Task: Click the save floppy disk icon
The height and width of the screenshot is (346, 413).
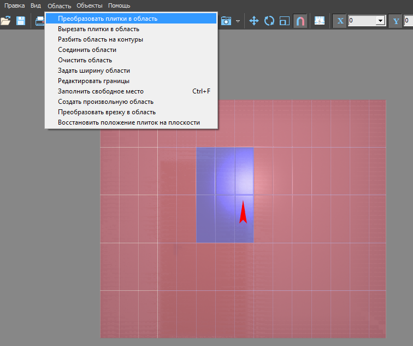Action: (x=21, y=21)
